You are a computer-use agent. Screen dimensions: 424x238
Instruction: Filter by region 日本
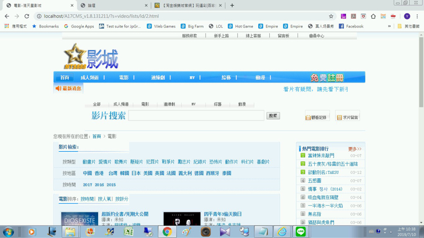click(x=136, y=173)
